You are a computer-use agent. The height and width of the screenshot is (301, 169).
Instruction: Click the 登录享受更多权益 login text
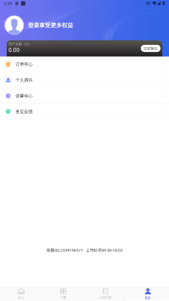(x=50, y=25)
